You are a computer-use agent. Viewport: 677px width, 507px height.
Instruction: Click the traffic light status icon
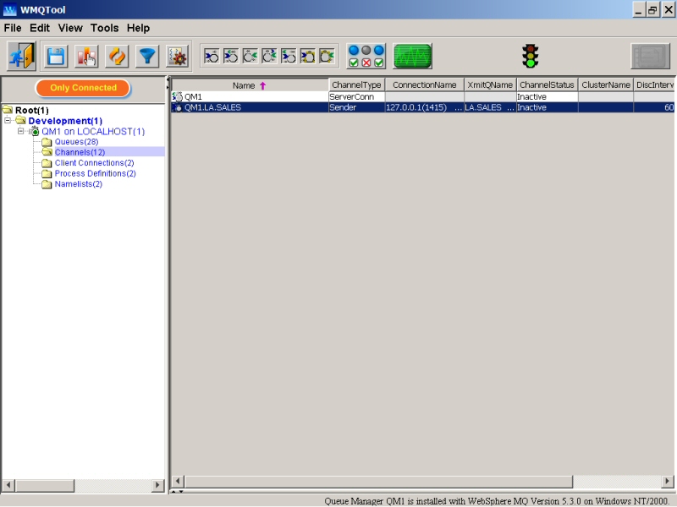coord(531,56)
